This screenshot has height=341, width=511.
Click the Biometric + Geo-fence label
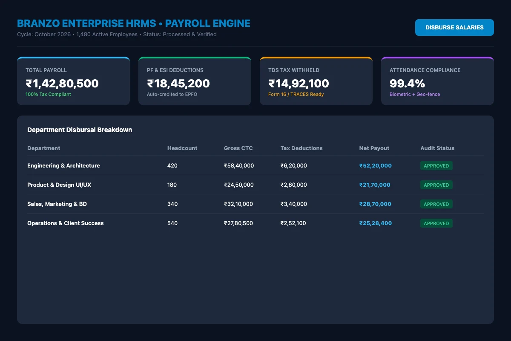pos(415,94)
